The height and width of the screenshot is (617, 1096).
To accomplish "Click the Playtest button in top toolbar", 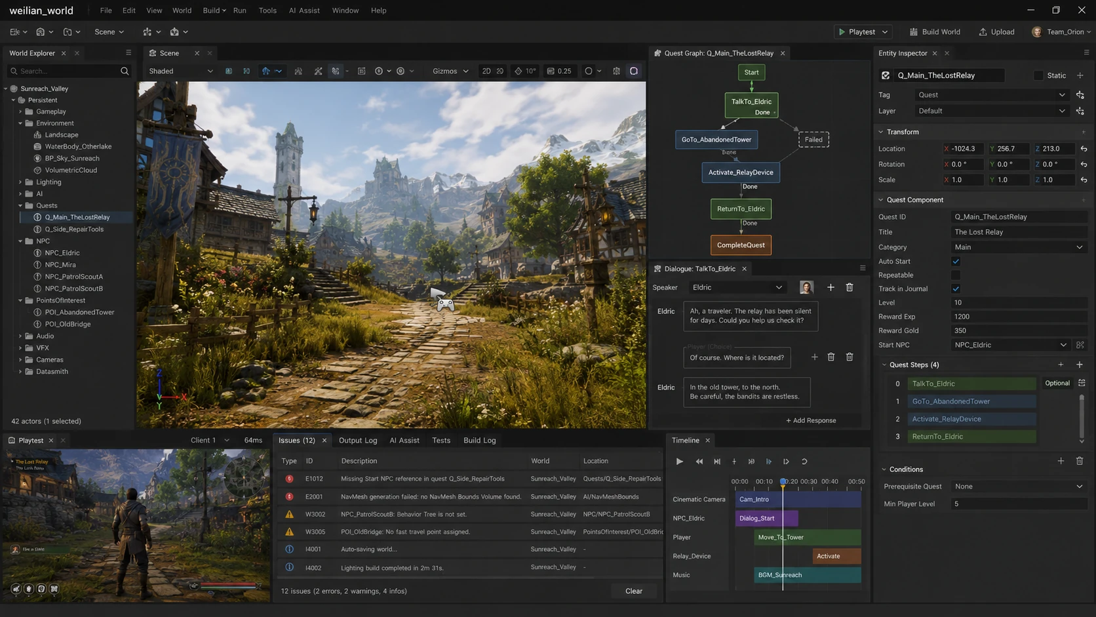I will tap(862, 31).
